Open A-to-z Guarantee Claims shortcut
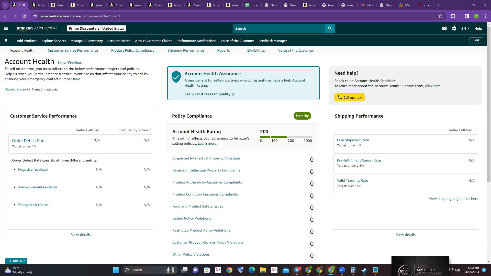Image resolution: width=491 pixels, height=276 pixels. (x=153, y=41)
